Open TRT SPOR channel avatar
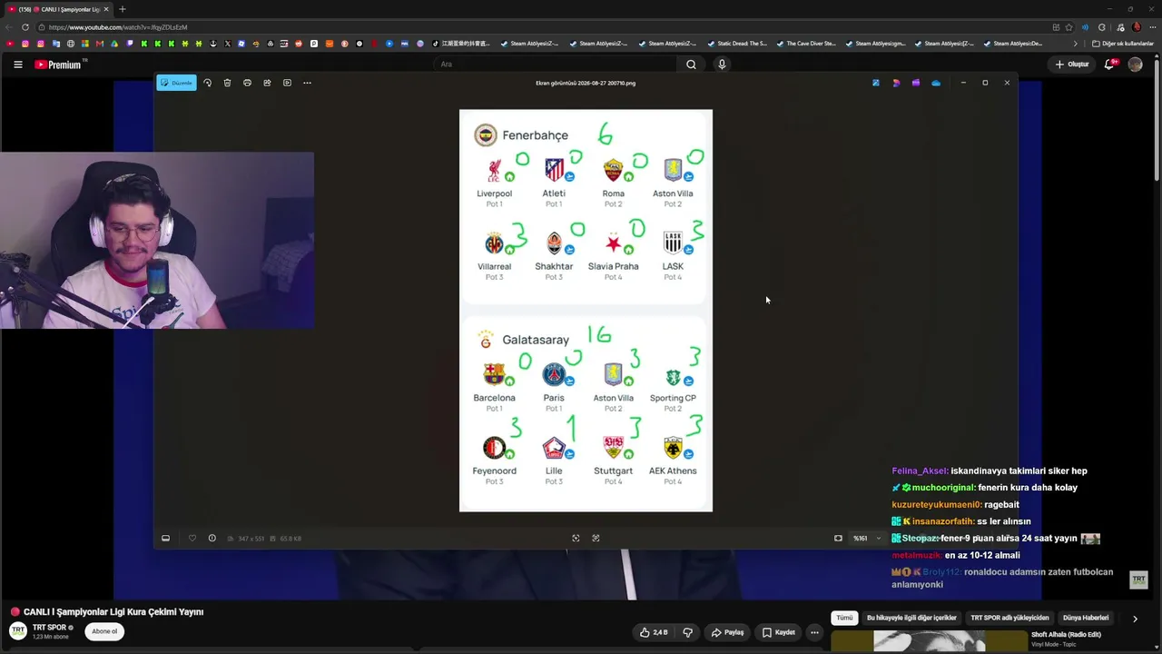This screenshot has height=654, width=1162. [x=17, y=631]
